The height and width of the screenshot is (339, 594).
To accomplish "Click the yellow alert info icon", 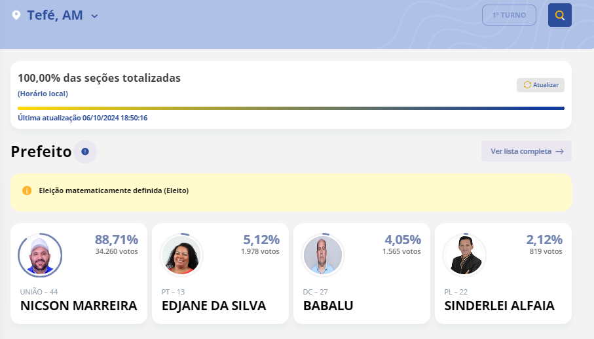I will (x=27, y=190).
